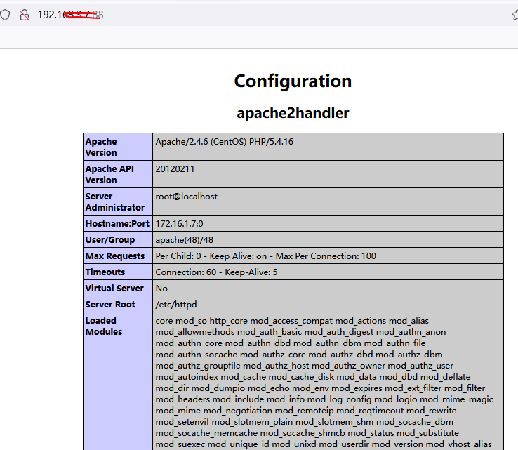Screen dimensions: 518x450
Task: Click the bookmark star icon
Action: coord(515,15)
